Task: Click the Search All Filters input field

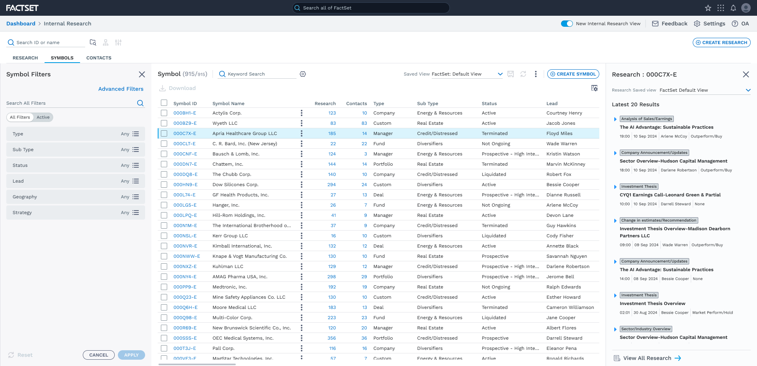Action: [71, 103]
